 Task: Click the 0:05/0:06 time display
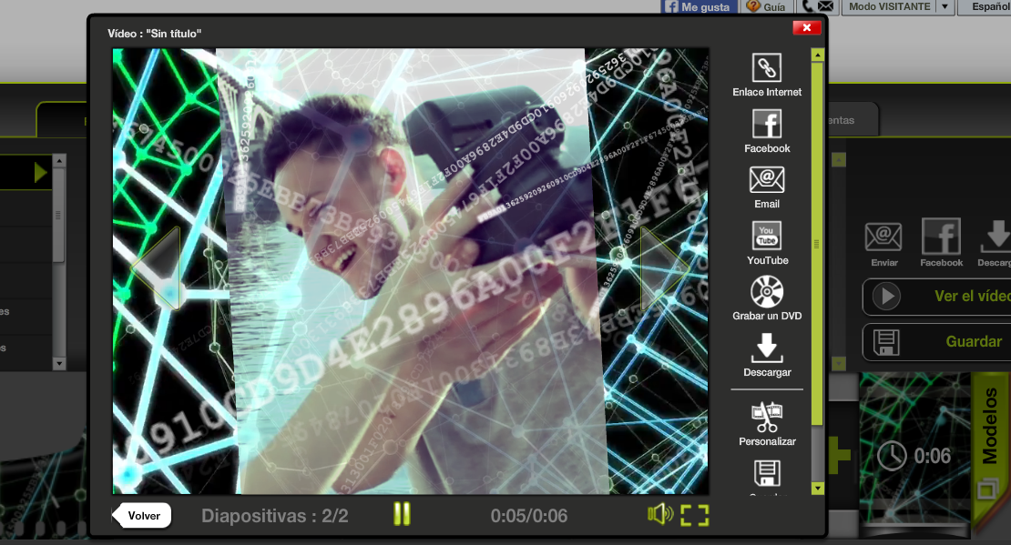coord(528,516)
